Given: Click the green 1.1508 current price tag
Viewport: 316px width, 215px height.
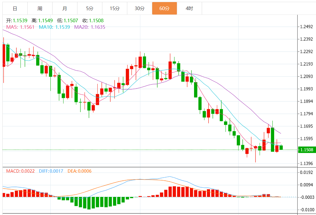Looking at the screenshot, I should pyautogui.click(x=307, y=150).
